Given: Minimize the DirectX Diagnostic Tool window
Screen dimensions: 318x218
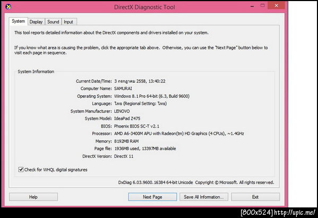Looking at the screenshot, I should coord(252,6).
